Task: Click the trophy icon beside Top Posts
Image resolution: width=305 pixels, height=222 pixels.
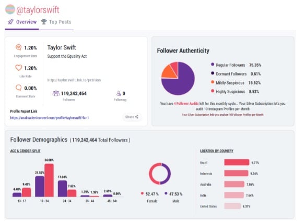Action: coord(44,21)
